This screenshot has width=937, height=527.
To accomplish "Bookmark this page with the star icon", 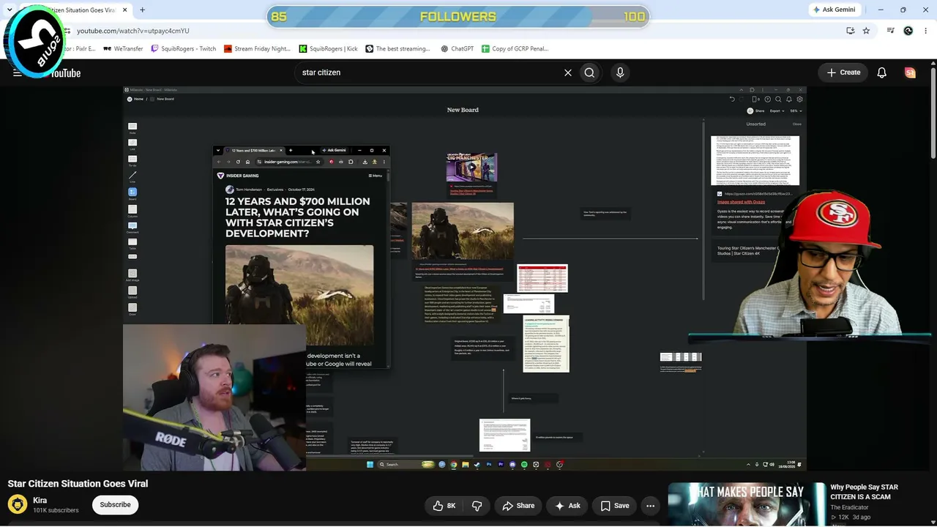I will pos(866,31).
